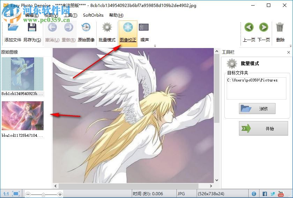
Task: Select the bba1cd11728b47104 thumbnail
Action: (23, 116)
